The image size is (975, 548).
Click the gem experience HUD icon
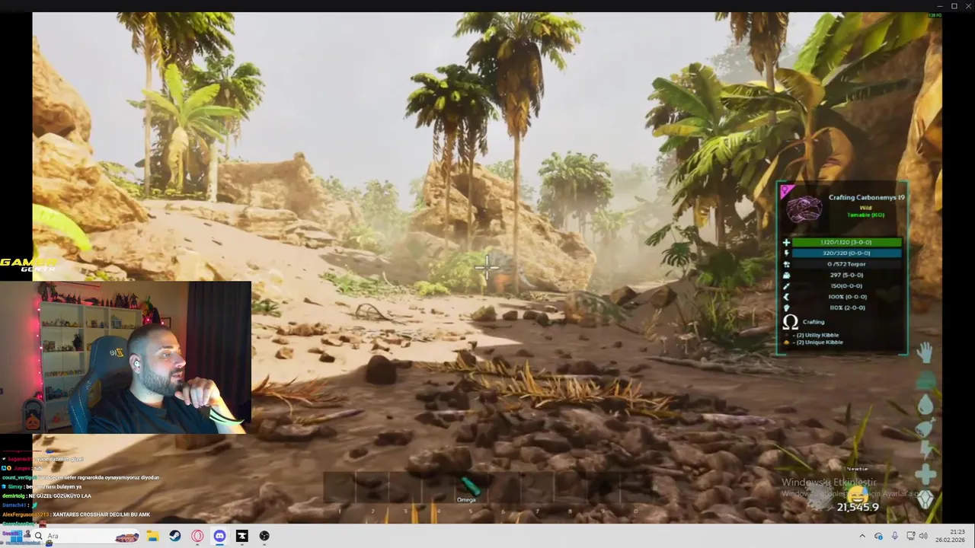(925, 499)
